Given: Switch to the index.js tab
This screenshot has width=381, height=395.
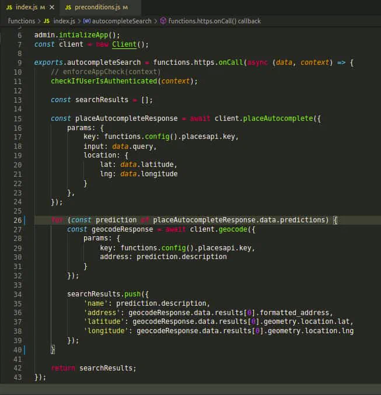Looking at the screenshot, I should 30,8.
